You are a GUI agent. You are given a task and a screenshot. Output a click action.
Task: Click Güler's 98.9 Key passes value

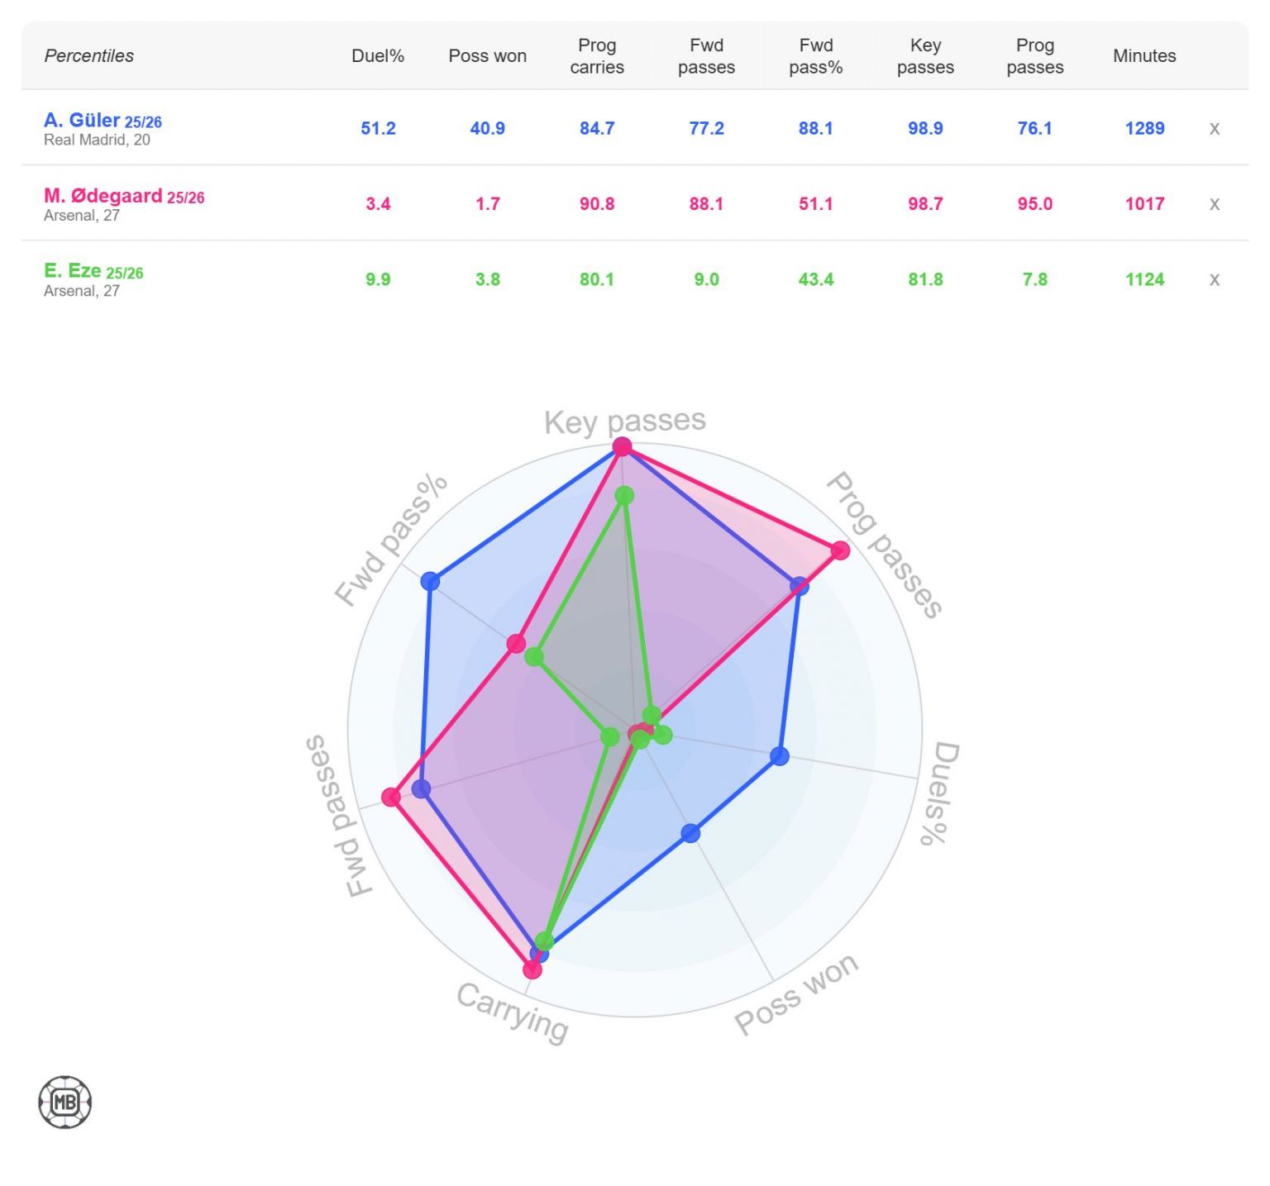point(925,128)
